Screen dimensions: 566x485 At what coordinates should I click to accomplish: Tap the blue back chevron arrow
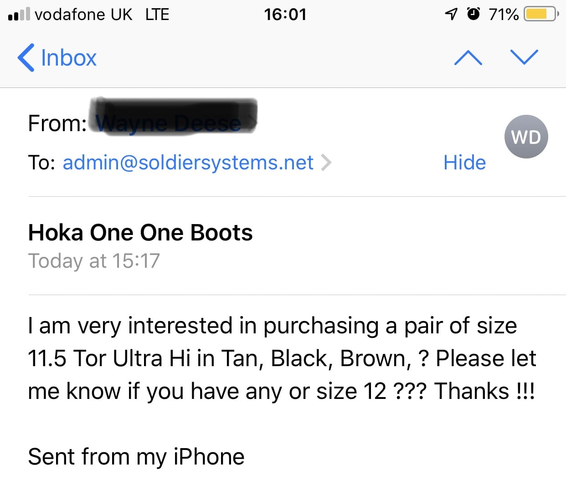(26, 58)
